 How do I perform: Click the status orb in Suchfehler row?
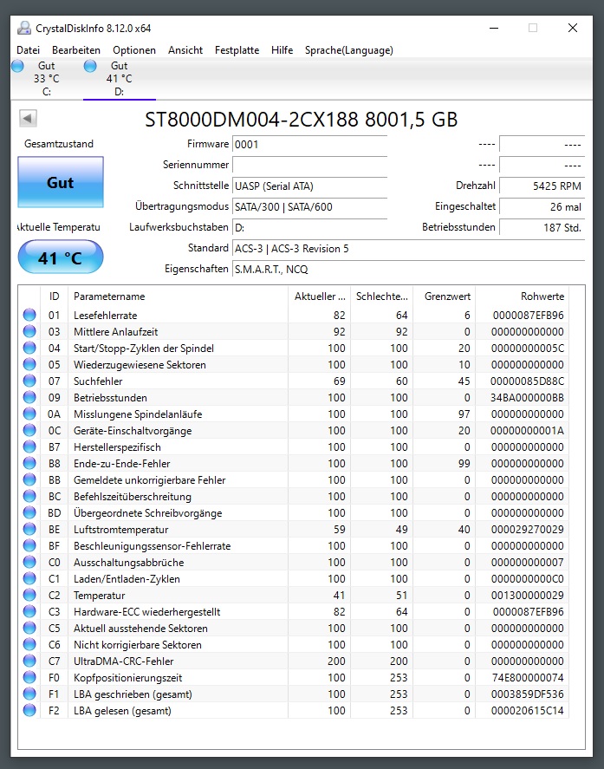[x=29, y=381]
